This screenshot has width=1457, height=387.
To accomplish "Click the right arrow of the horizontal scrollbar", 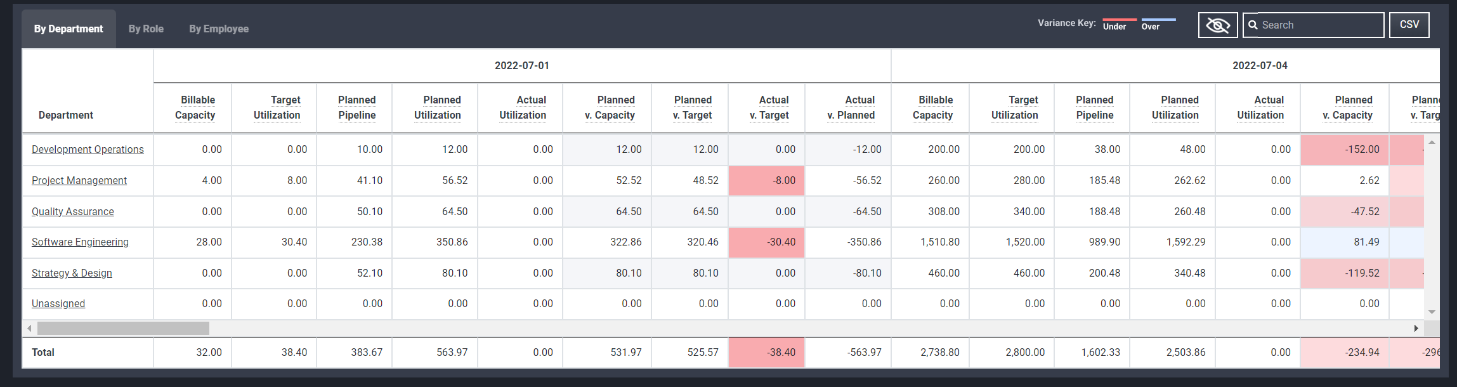I will click(x=1416, y=328).
